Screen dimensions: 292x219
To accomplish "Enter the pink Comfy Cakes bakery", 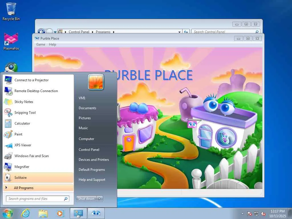I will click(138, 127).
